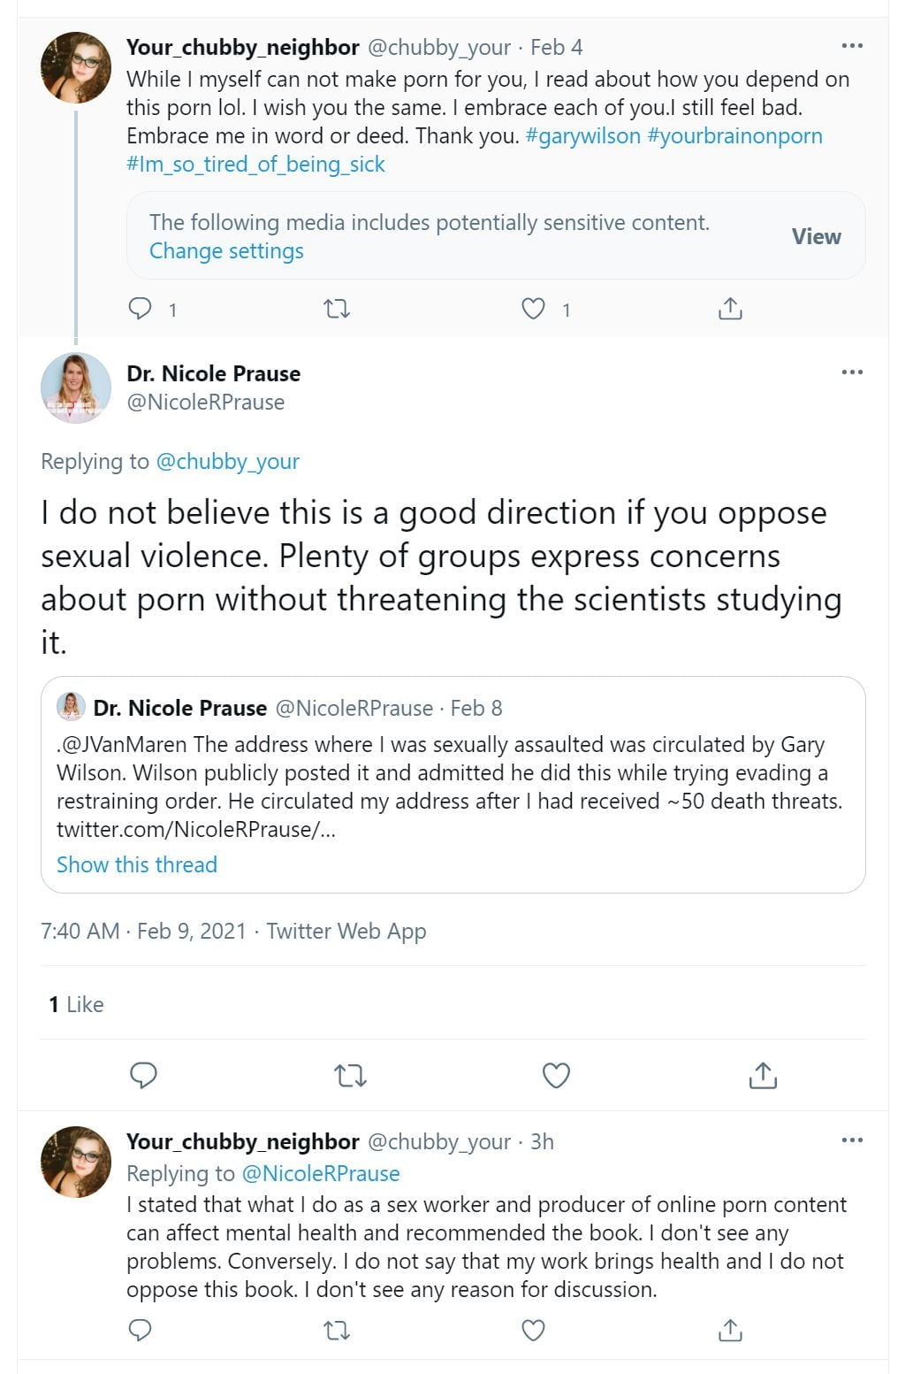The image size is (913, 1374).
Task: View the potentially sensitive media
Action: tap(816, 236)
